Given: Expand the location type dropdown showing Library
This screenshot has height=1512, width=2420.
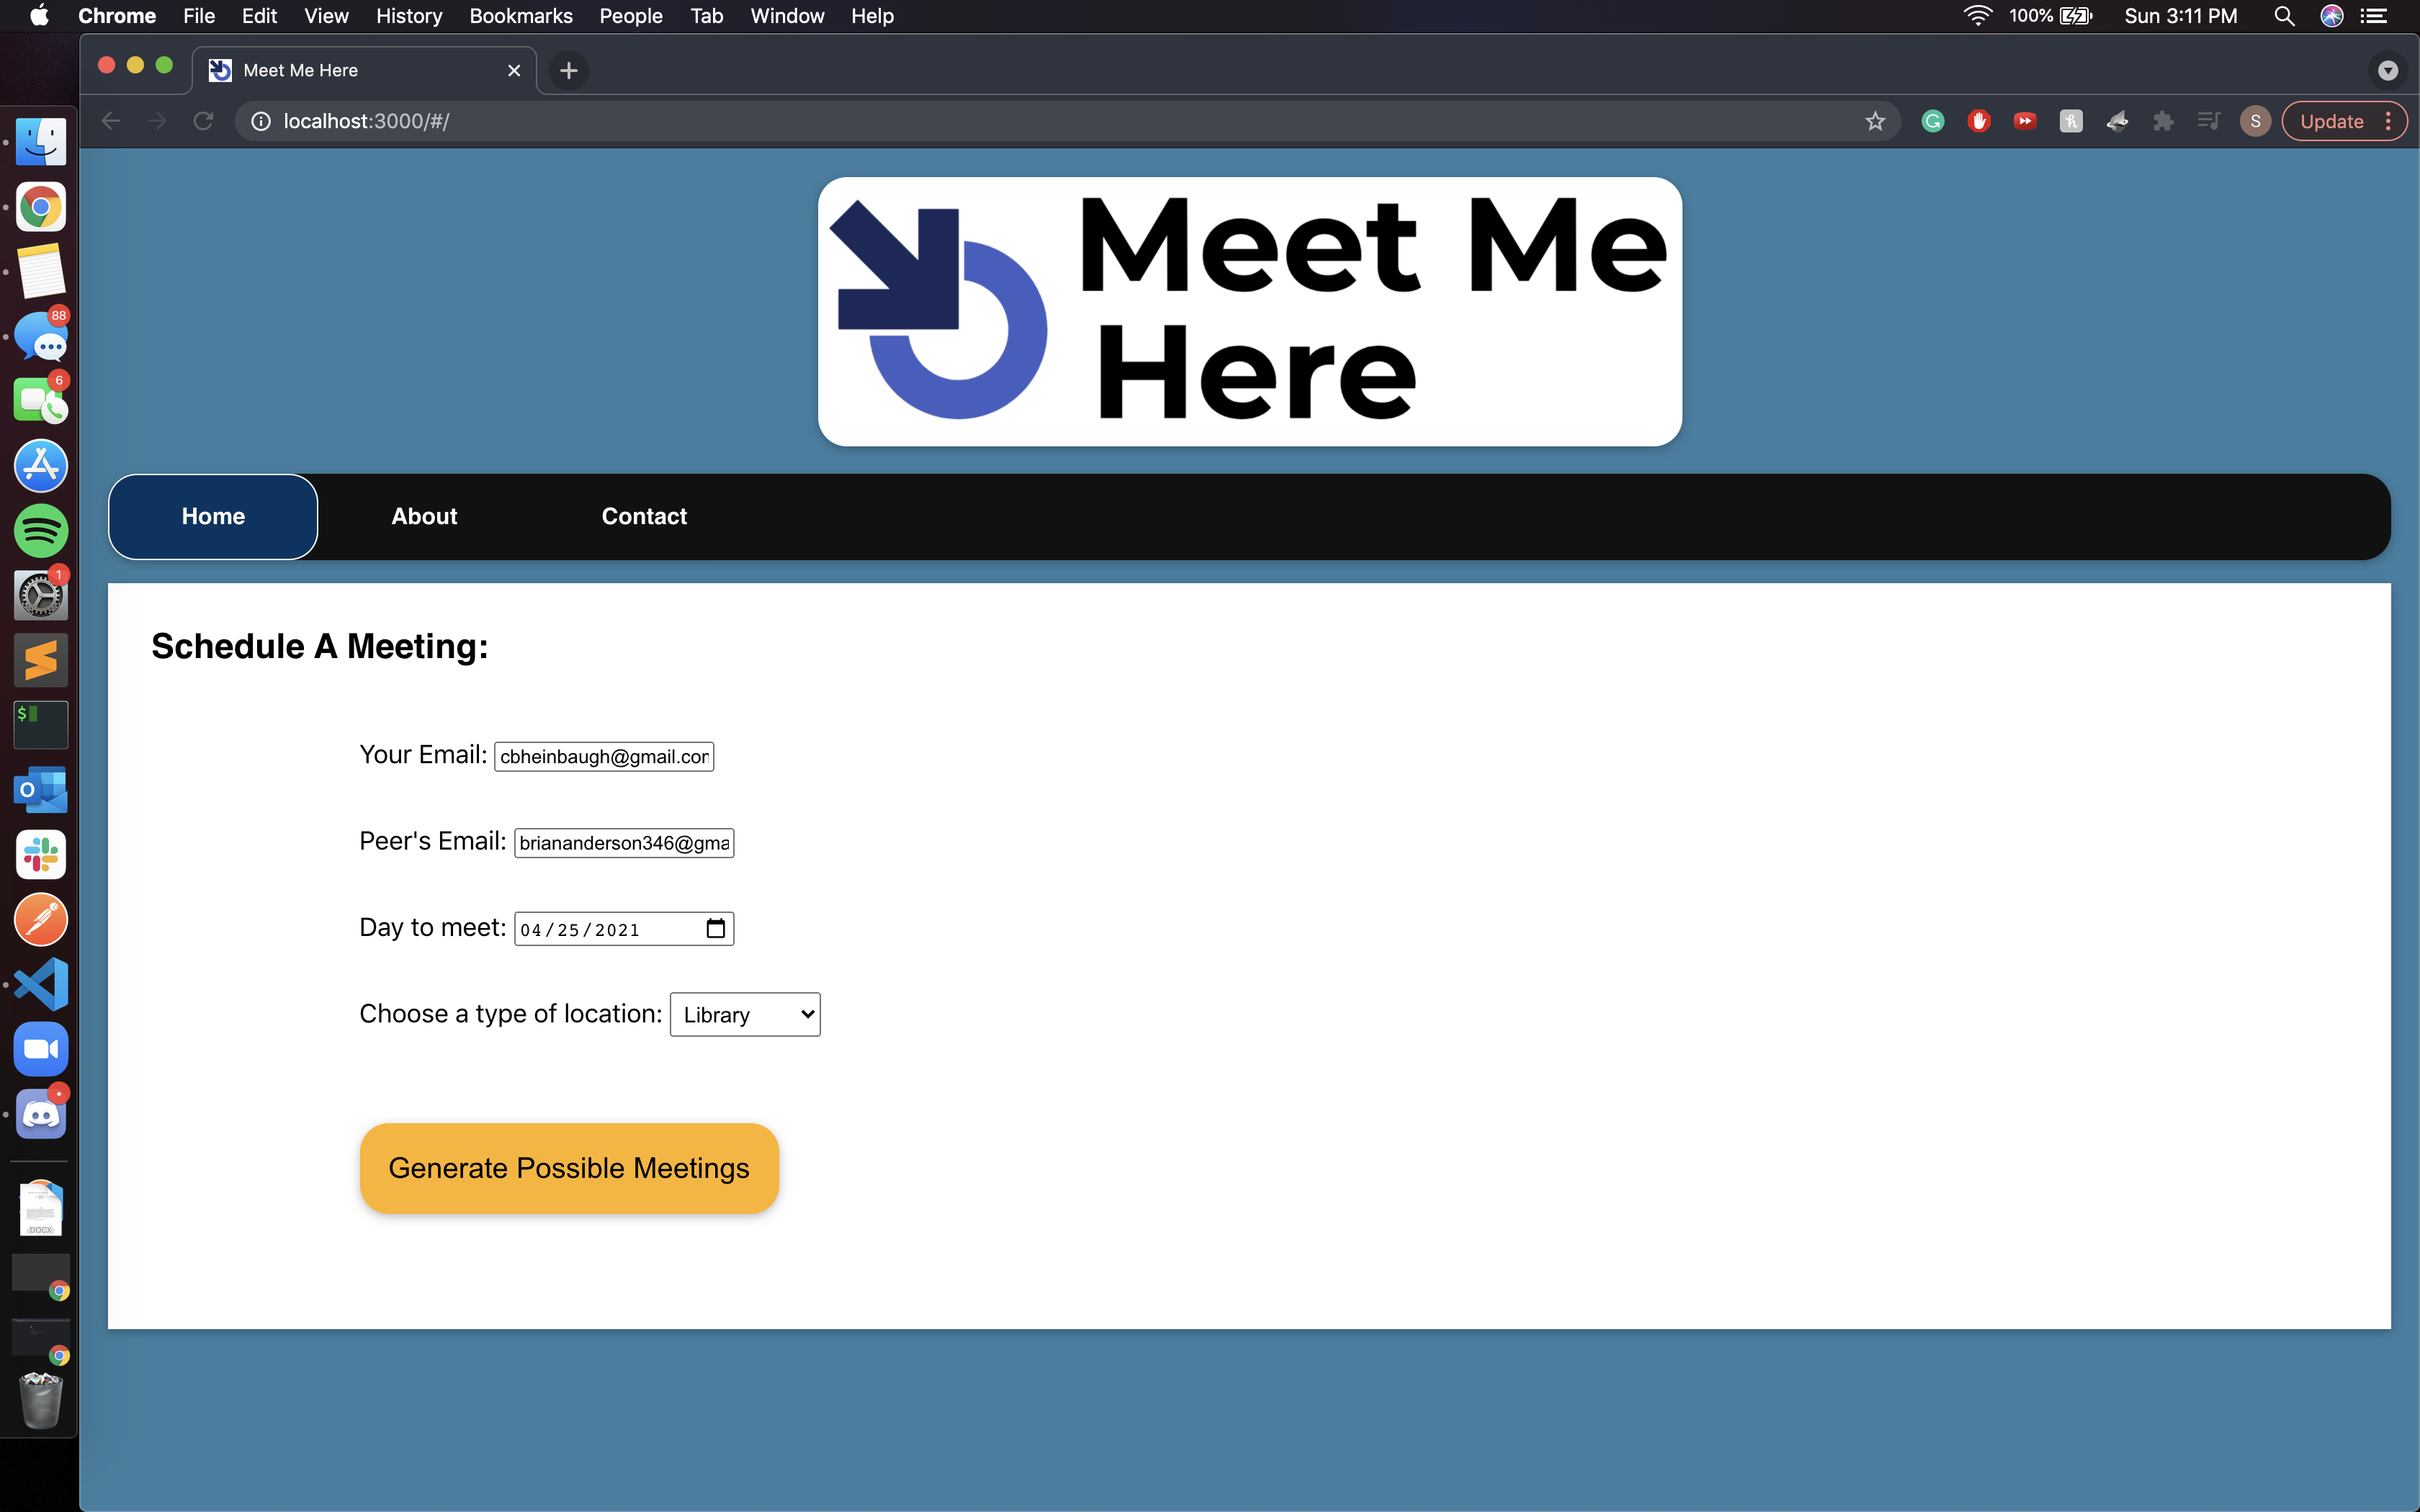Looking at the screenshot, I should (745, 1014).
